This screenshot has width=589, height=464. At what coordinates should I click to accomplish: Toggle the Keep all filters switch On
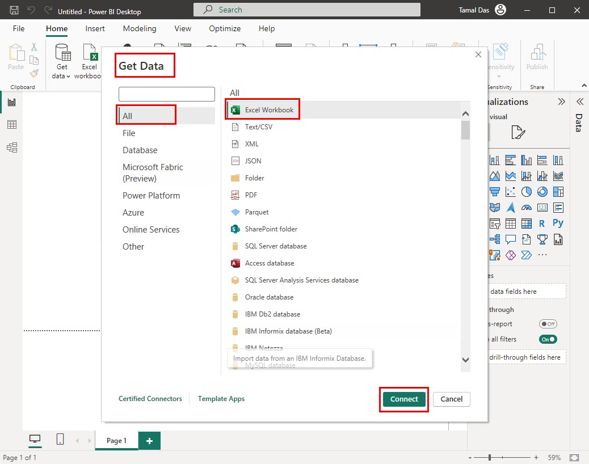548,339
